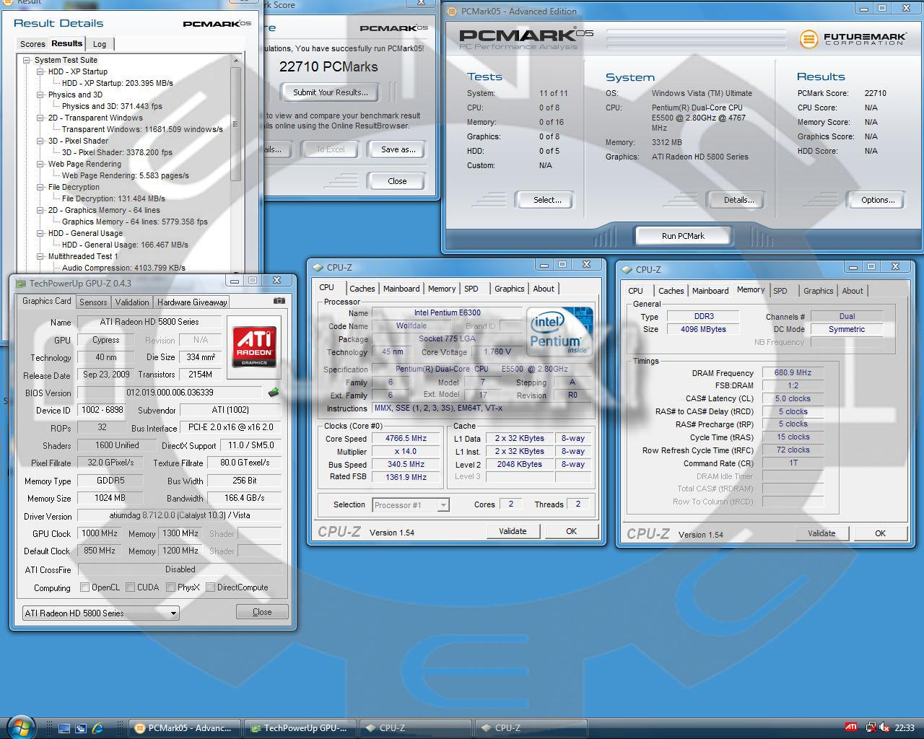Enable the OpenCL checkbox in GPU-Z
924x739 pixels.
pos(85,587)
